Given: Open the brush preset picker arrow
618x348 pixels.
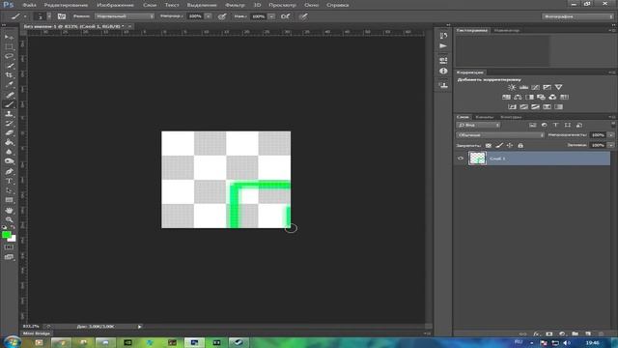Looking at the screenshot, I should click(49, 16).
